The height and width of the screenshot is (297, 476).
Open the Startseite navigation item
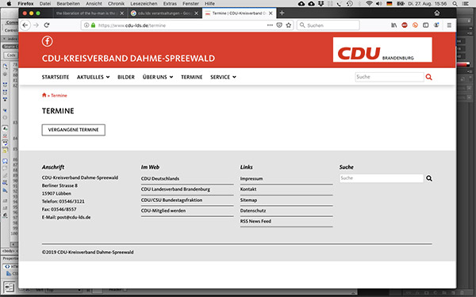click(x=56, y=77)
